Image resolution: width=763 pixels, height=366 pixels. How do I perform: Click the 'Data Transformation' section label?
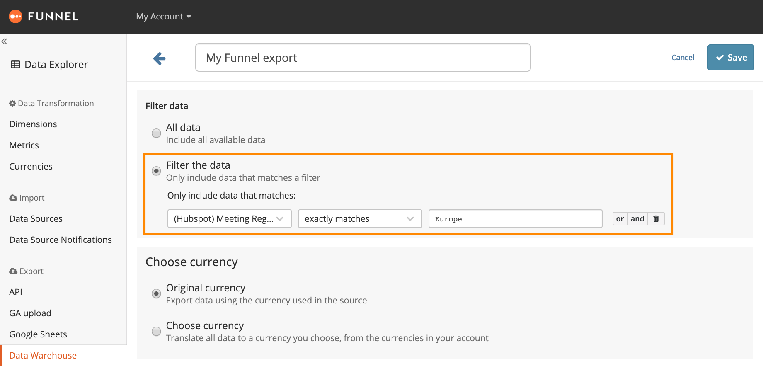point(56,103)
